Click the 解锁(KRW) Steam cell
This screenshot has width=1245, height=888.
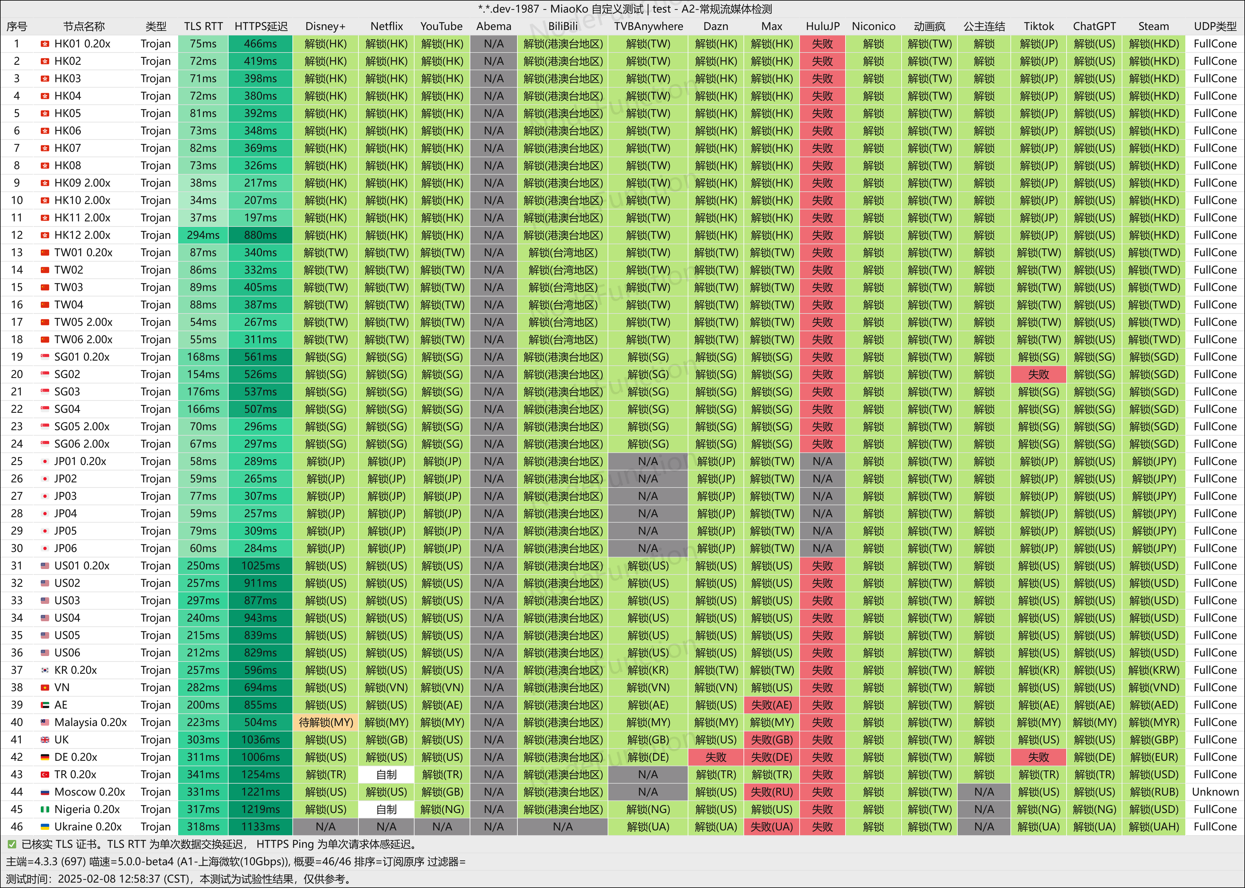tap(1154, 670)
